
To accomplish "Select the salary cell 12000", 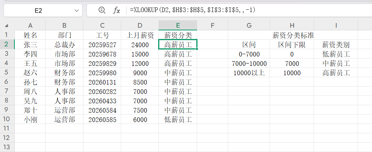I will tap(140, 63).
